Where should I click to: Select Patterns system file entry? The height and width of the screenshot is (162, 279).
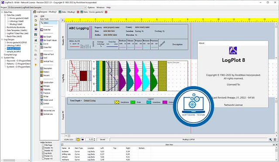point(18,64)
